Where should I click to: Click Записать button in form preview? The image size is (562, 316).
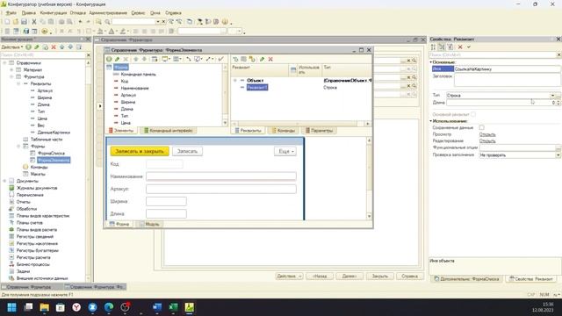coord(187,152)
